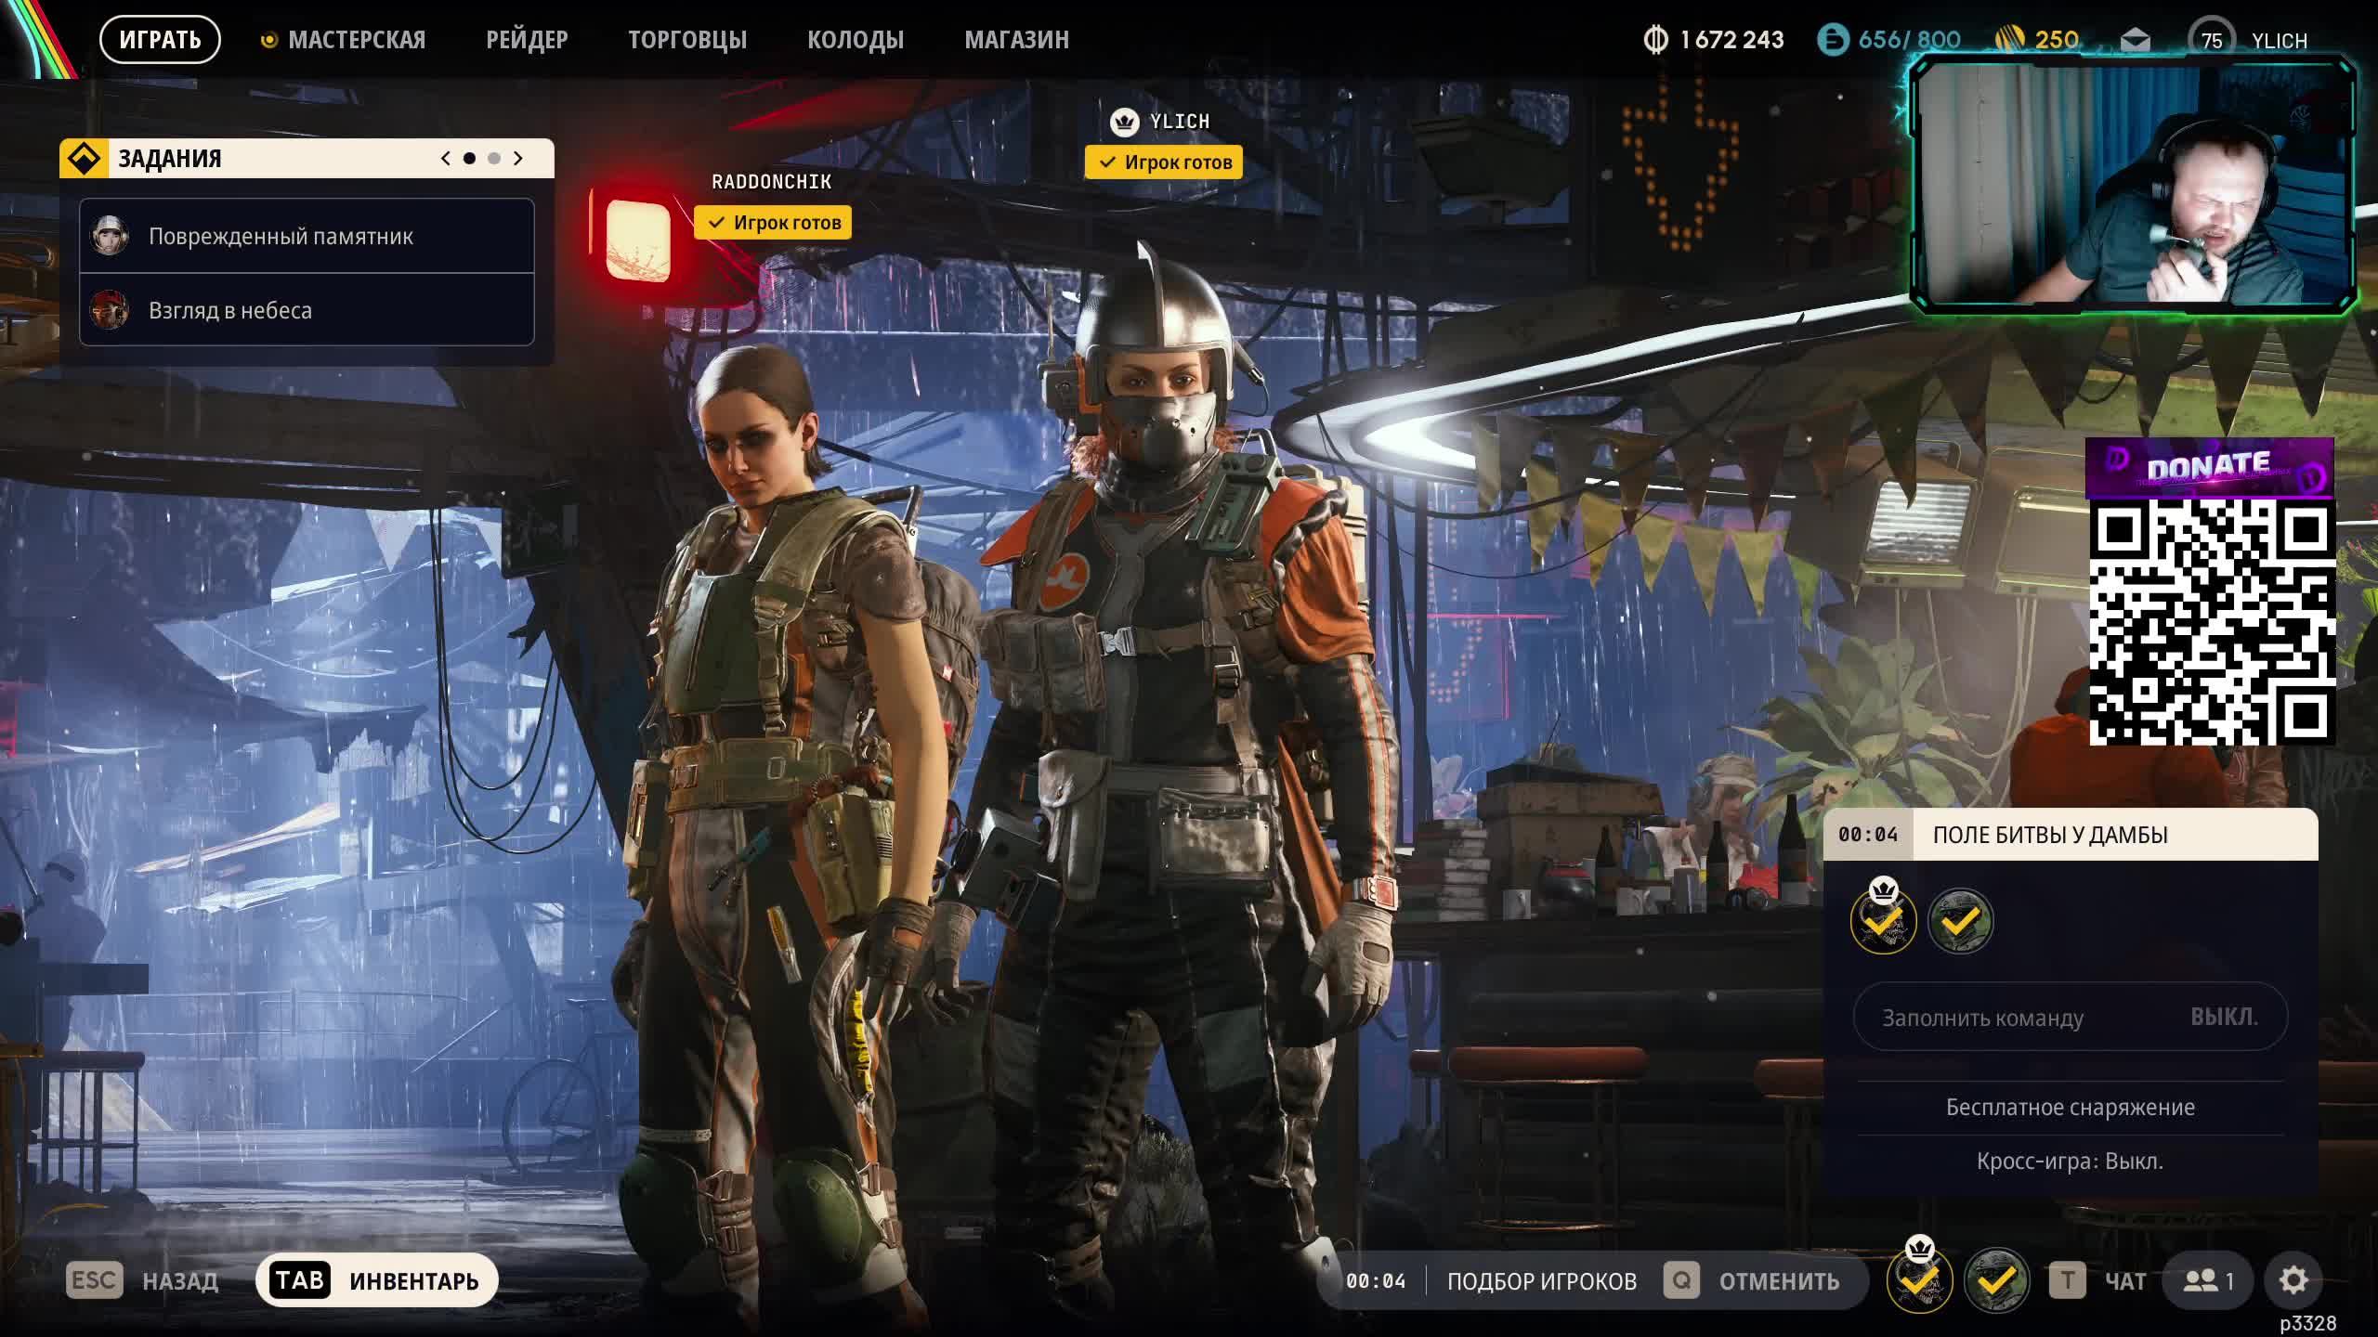
Task: Toggle Кросс-игра crossplay setting
Action: 2070,1162
